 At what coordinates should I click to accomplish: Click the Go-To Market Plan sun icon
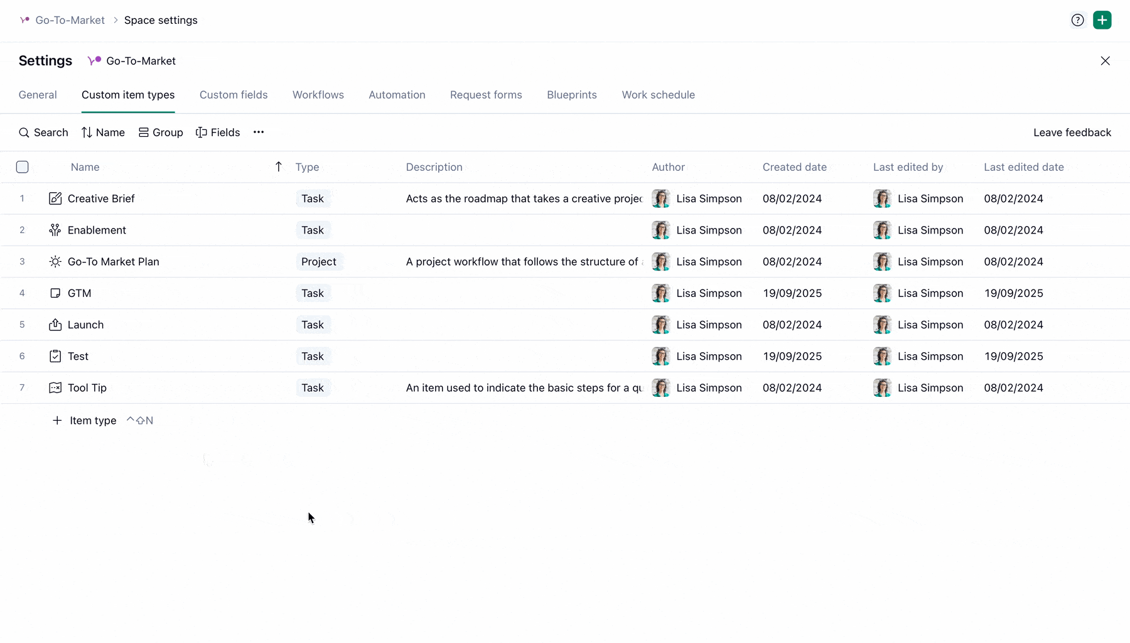(55, 262)
